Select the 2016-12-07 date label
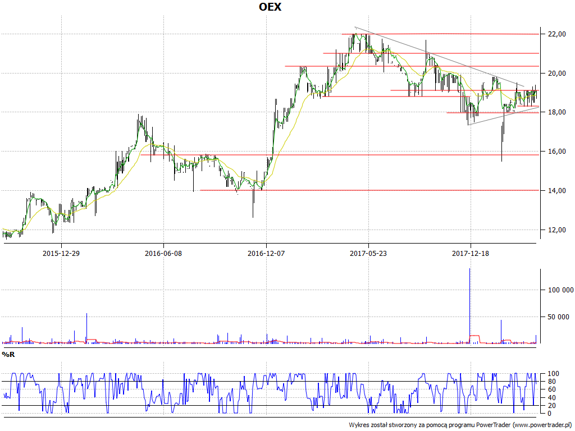 266,253
